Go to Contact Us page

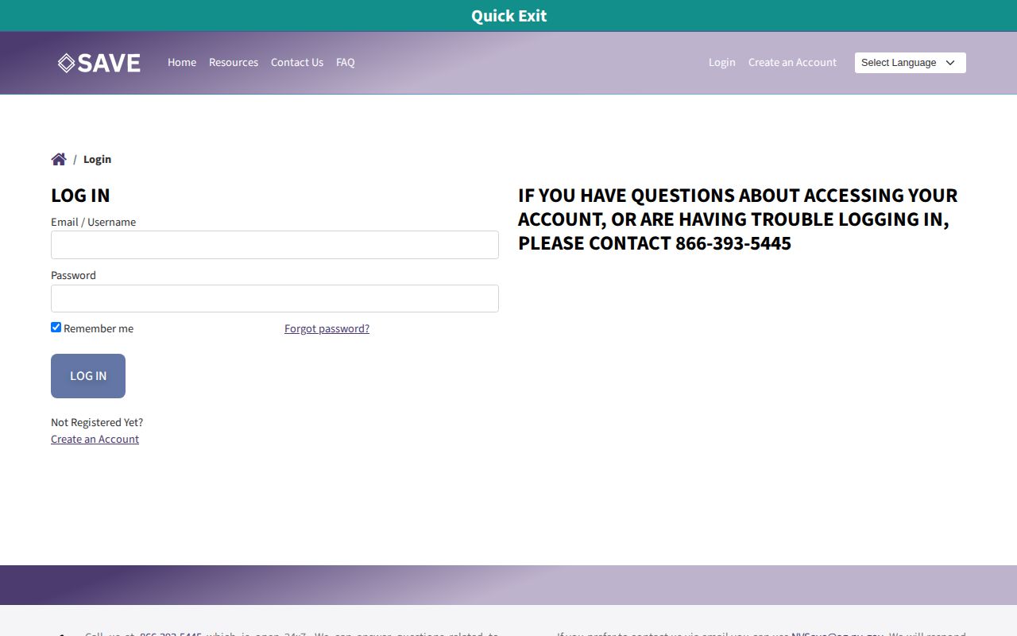297,62
